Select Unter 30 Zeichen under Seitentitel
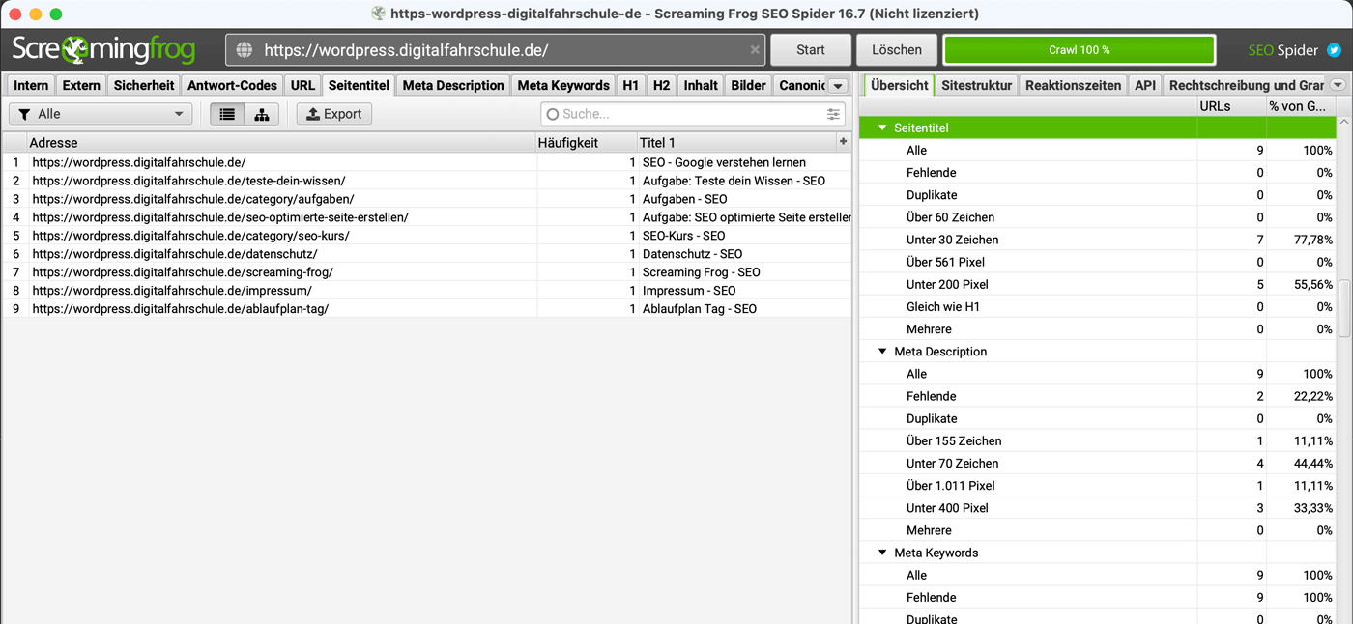Viewport: 1353px width, 624px height. pos(1099,240)
